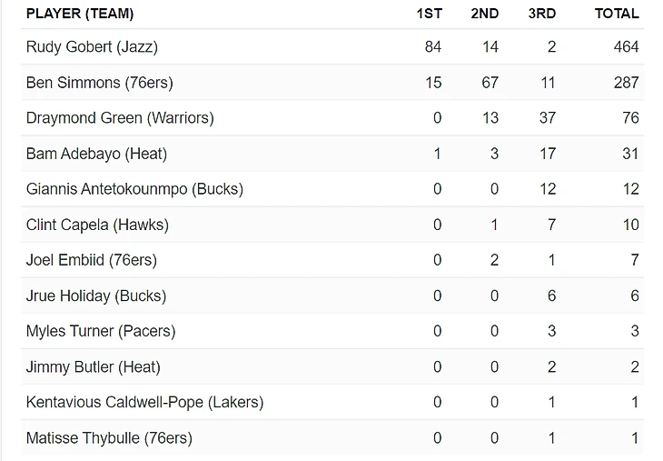The height and width of the screenshot is (461, 663).
Task: Click the PLAYER (TEAM) column header
Action: click(x=80, y=14)
